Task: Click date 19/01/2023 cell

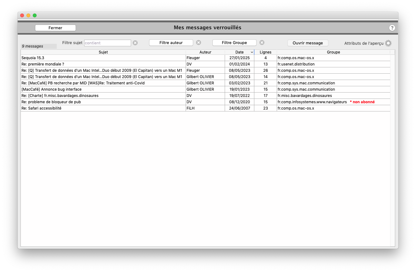Action: click(240, 89)
